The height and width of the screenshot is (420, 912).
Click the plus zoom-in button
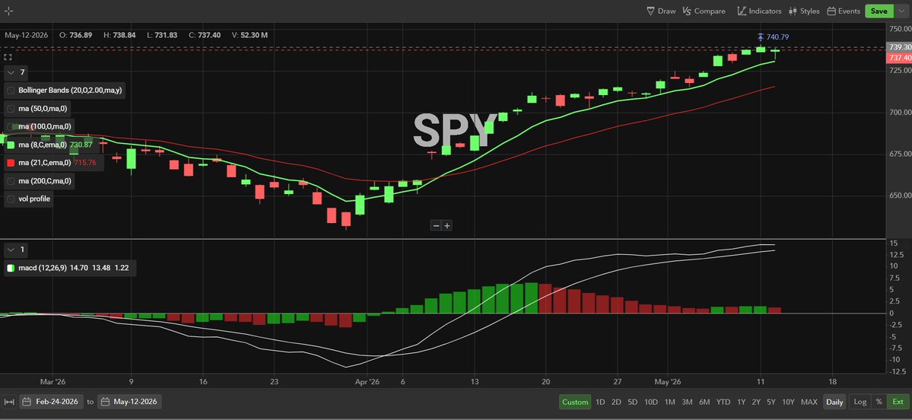click(446, 226)
